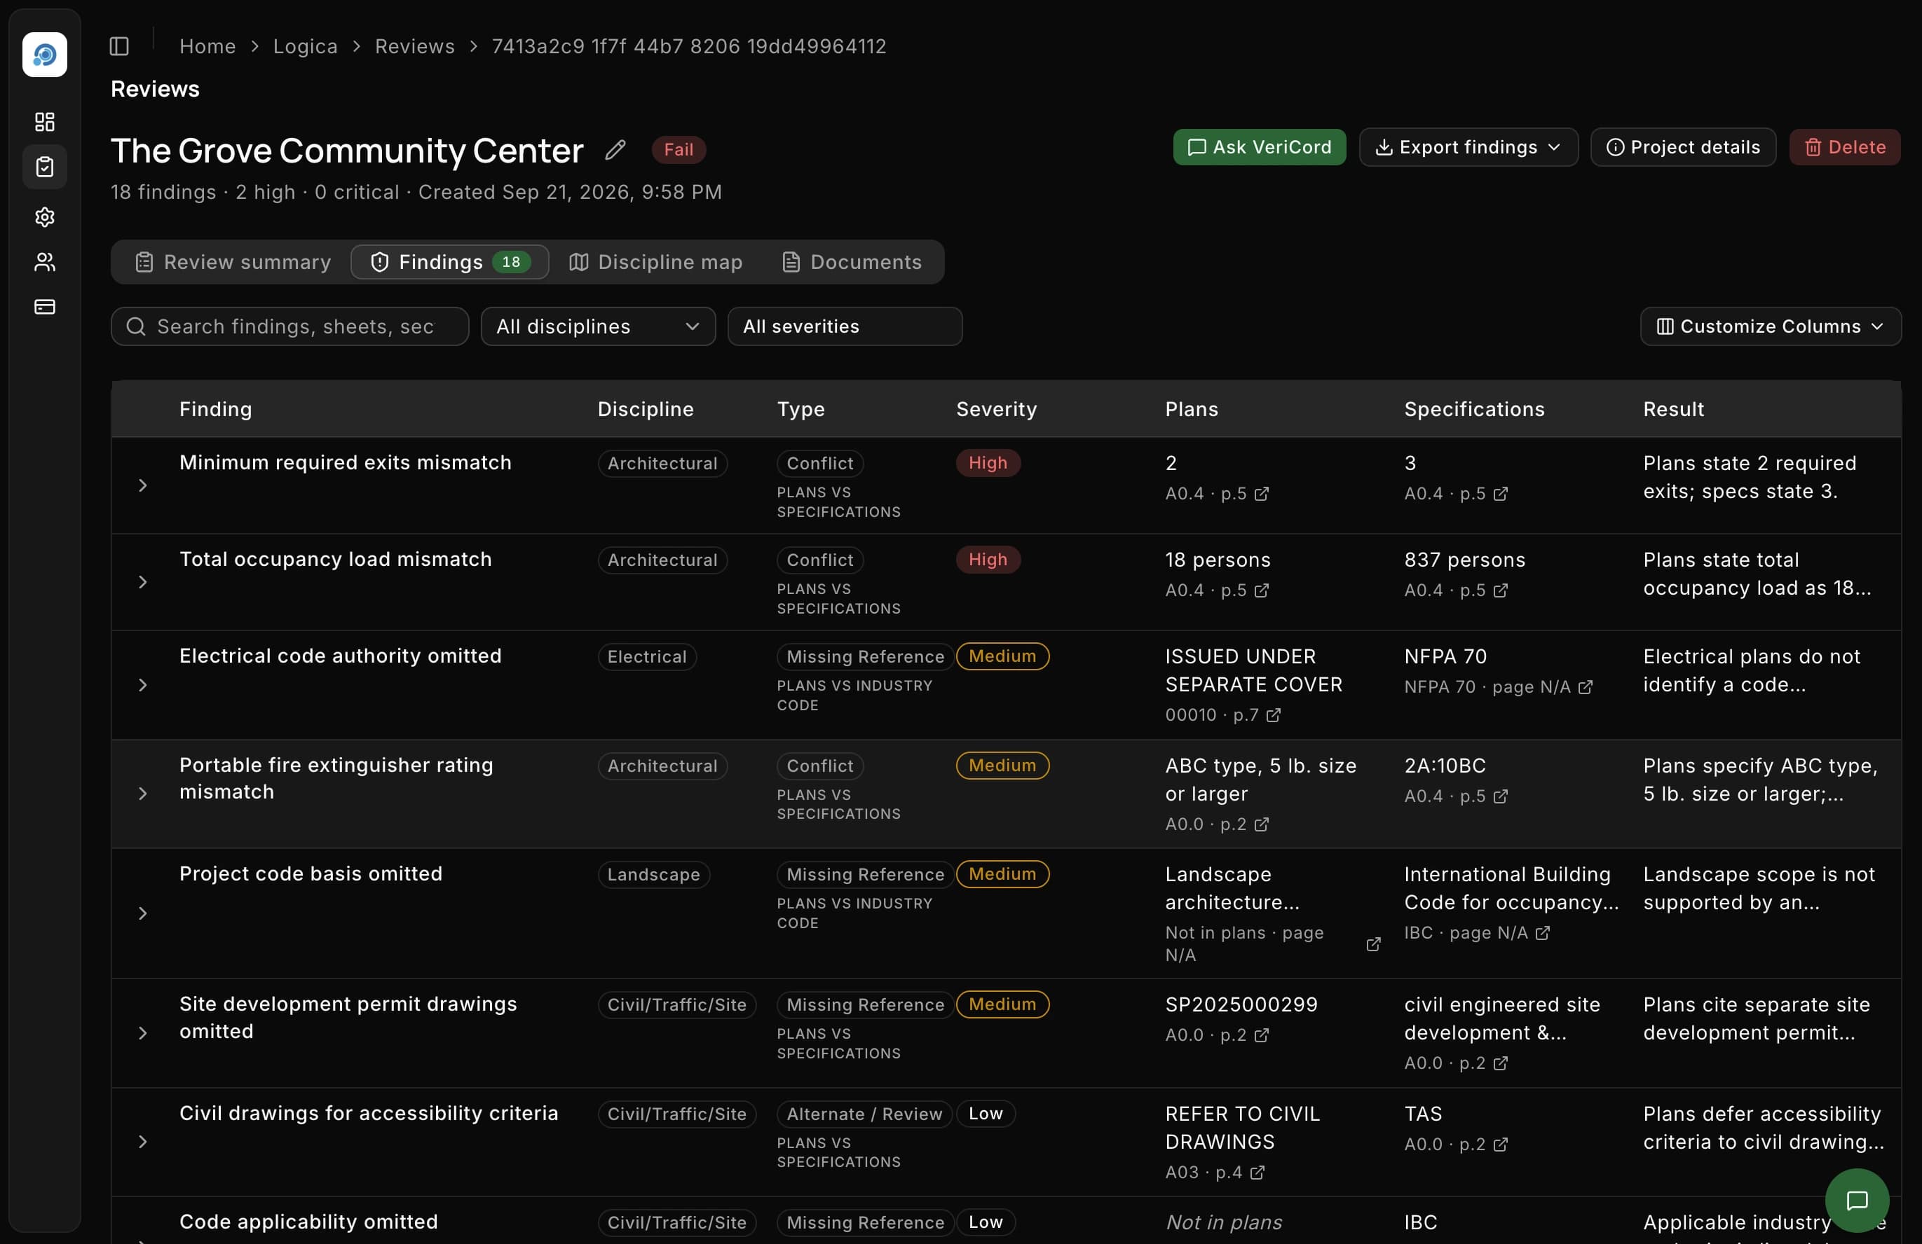Image resolution: width=1922 pixels, height=1244 pixels.
Task: Open external link icon next to 00010 p.7
Action: pyautogui.click(x=1274, y=716)
